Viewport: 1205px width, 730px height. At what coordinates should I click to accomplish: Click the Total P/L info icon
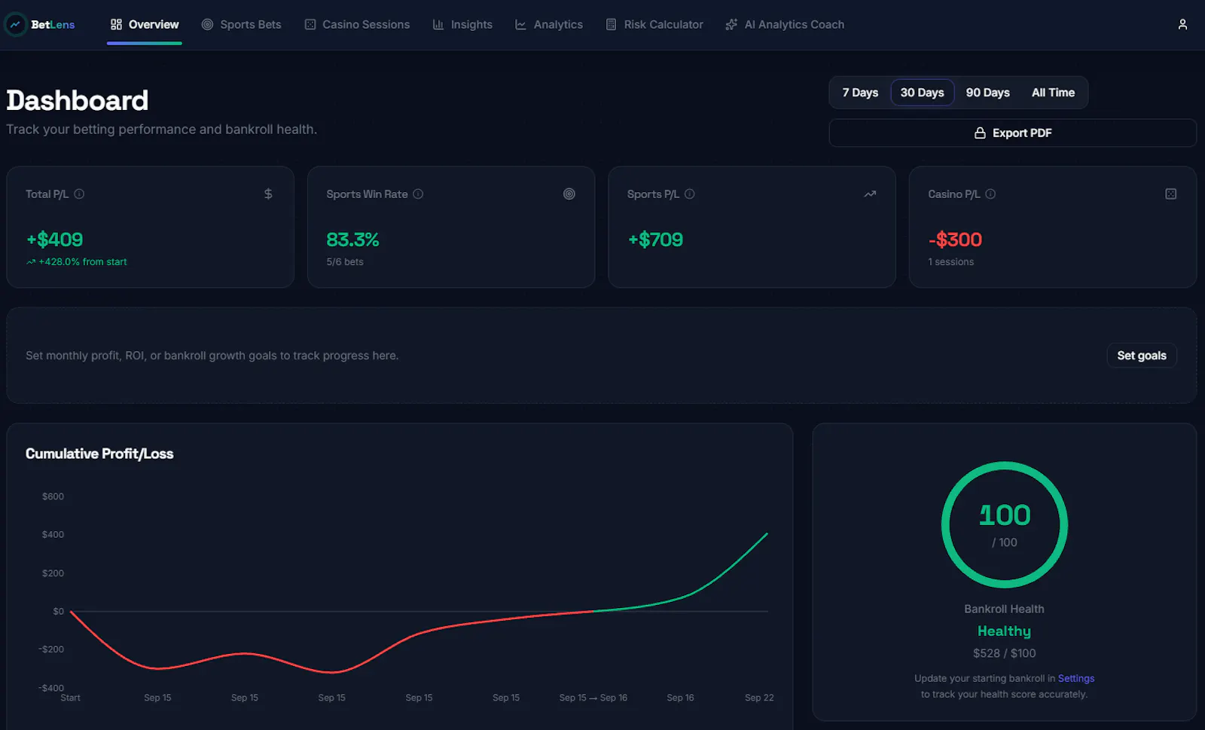click(x=79, y=194)
